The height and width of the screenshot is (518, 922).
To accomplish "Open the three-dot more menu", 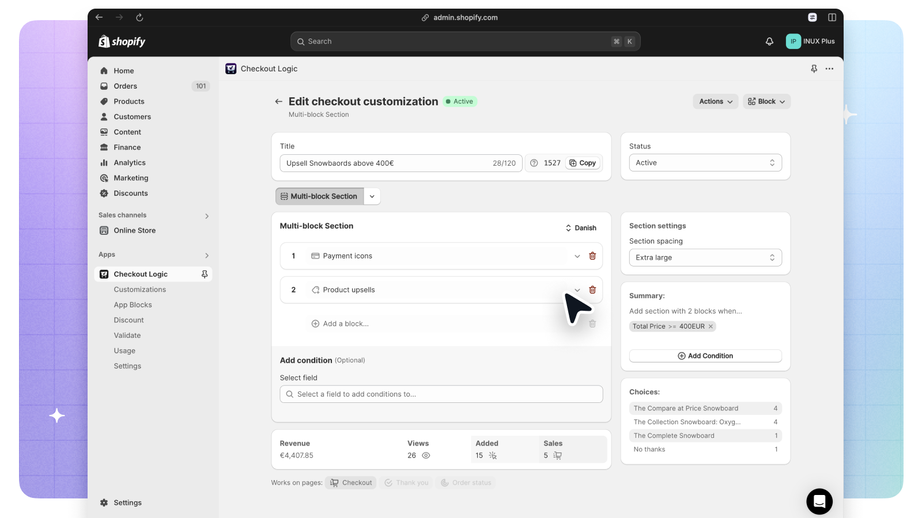I will [830, 68].
